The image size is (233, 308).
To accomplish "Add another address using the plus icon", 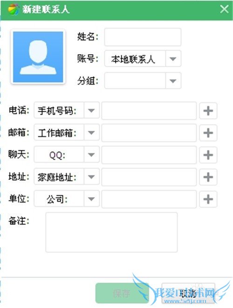I will (x=208, y=177).
